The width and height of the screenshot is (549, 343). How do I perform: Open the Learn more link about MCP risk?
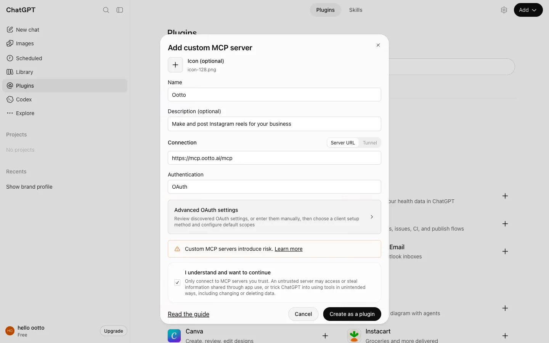(289, 249)
